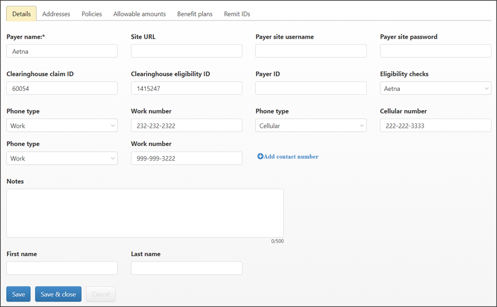Open the Eligibility checks dropdown showing Aetna
Viewport: 497px width, 307px height.
(x=436, y=88)
